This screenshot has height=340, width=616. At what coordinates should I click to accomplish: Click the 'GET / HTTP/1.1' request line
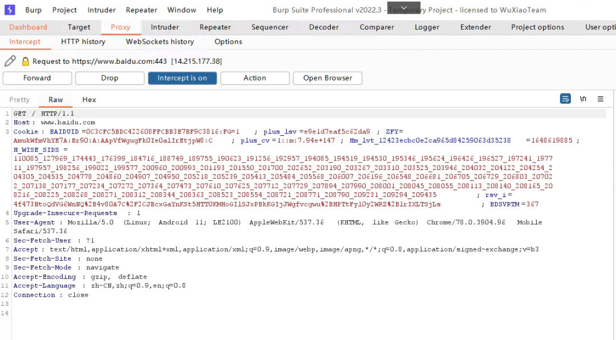click(x=43, y=114)
